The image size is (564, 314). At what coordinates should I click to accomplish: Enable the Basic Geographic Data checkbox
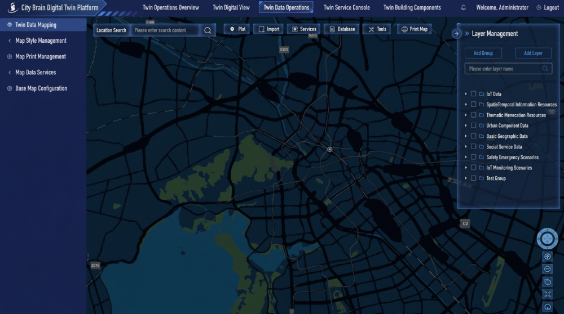coord(473,136)
